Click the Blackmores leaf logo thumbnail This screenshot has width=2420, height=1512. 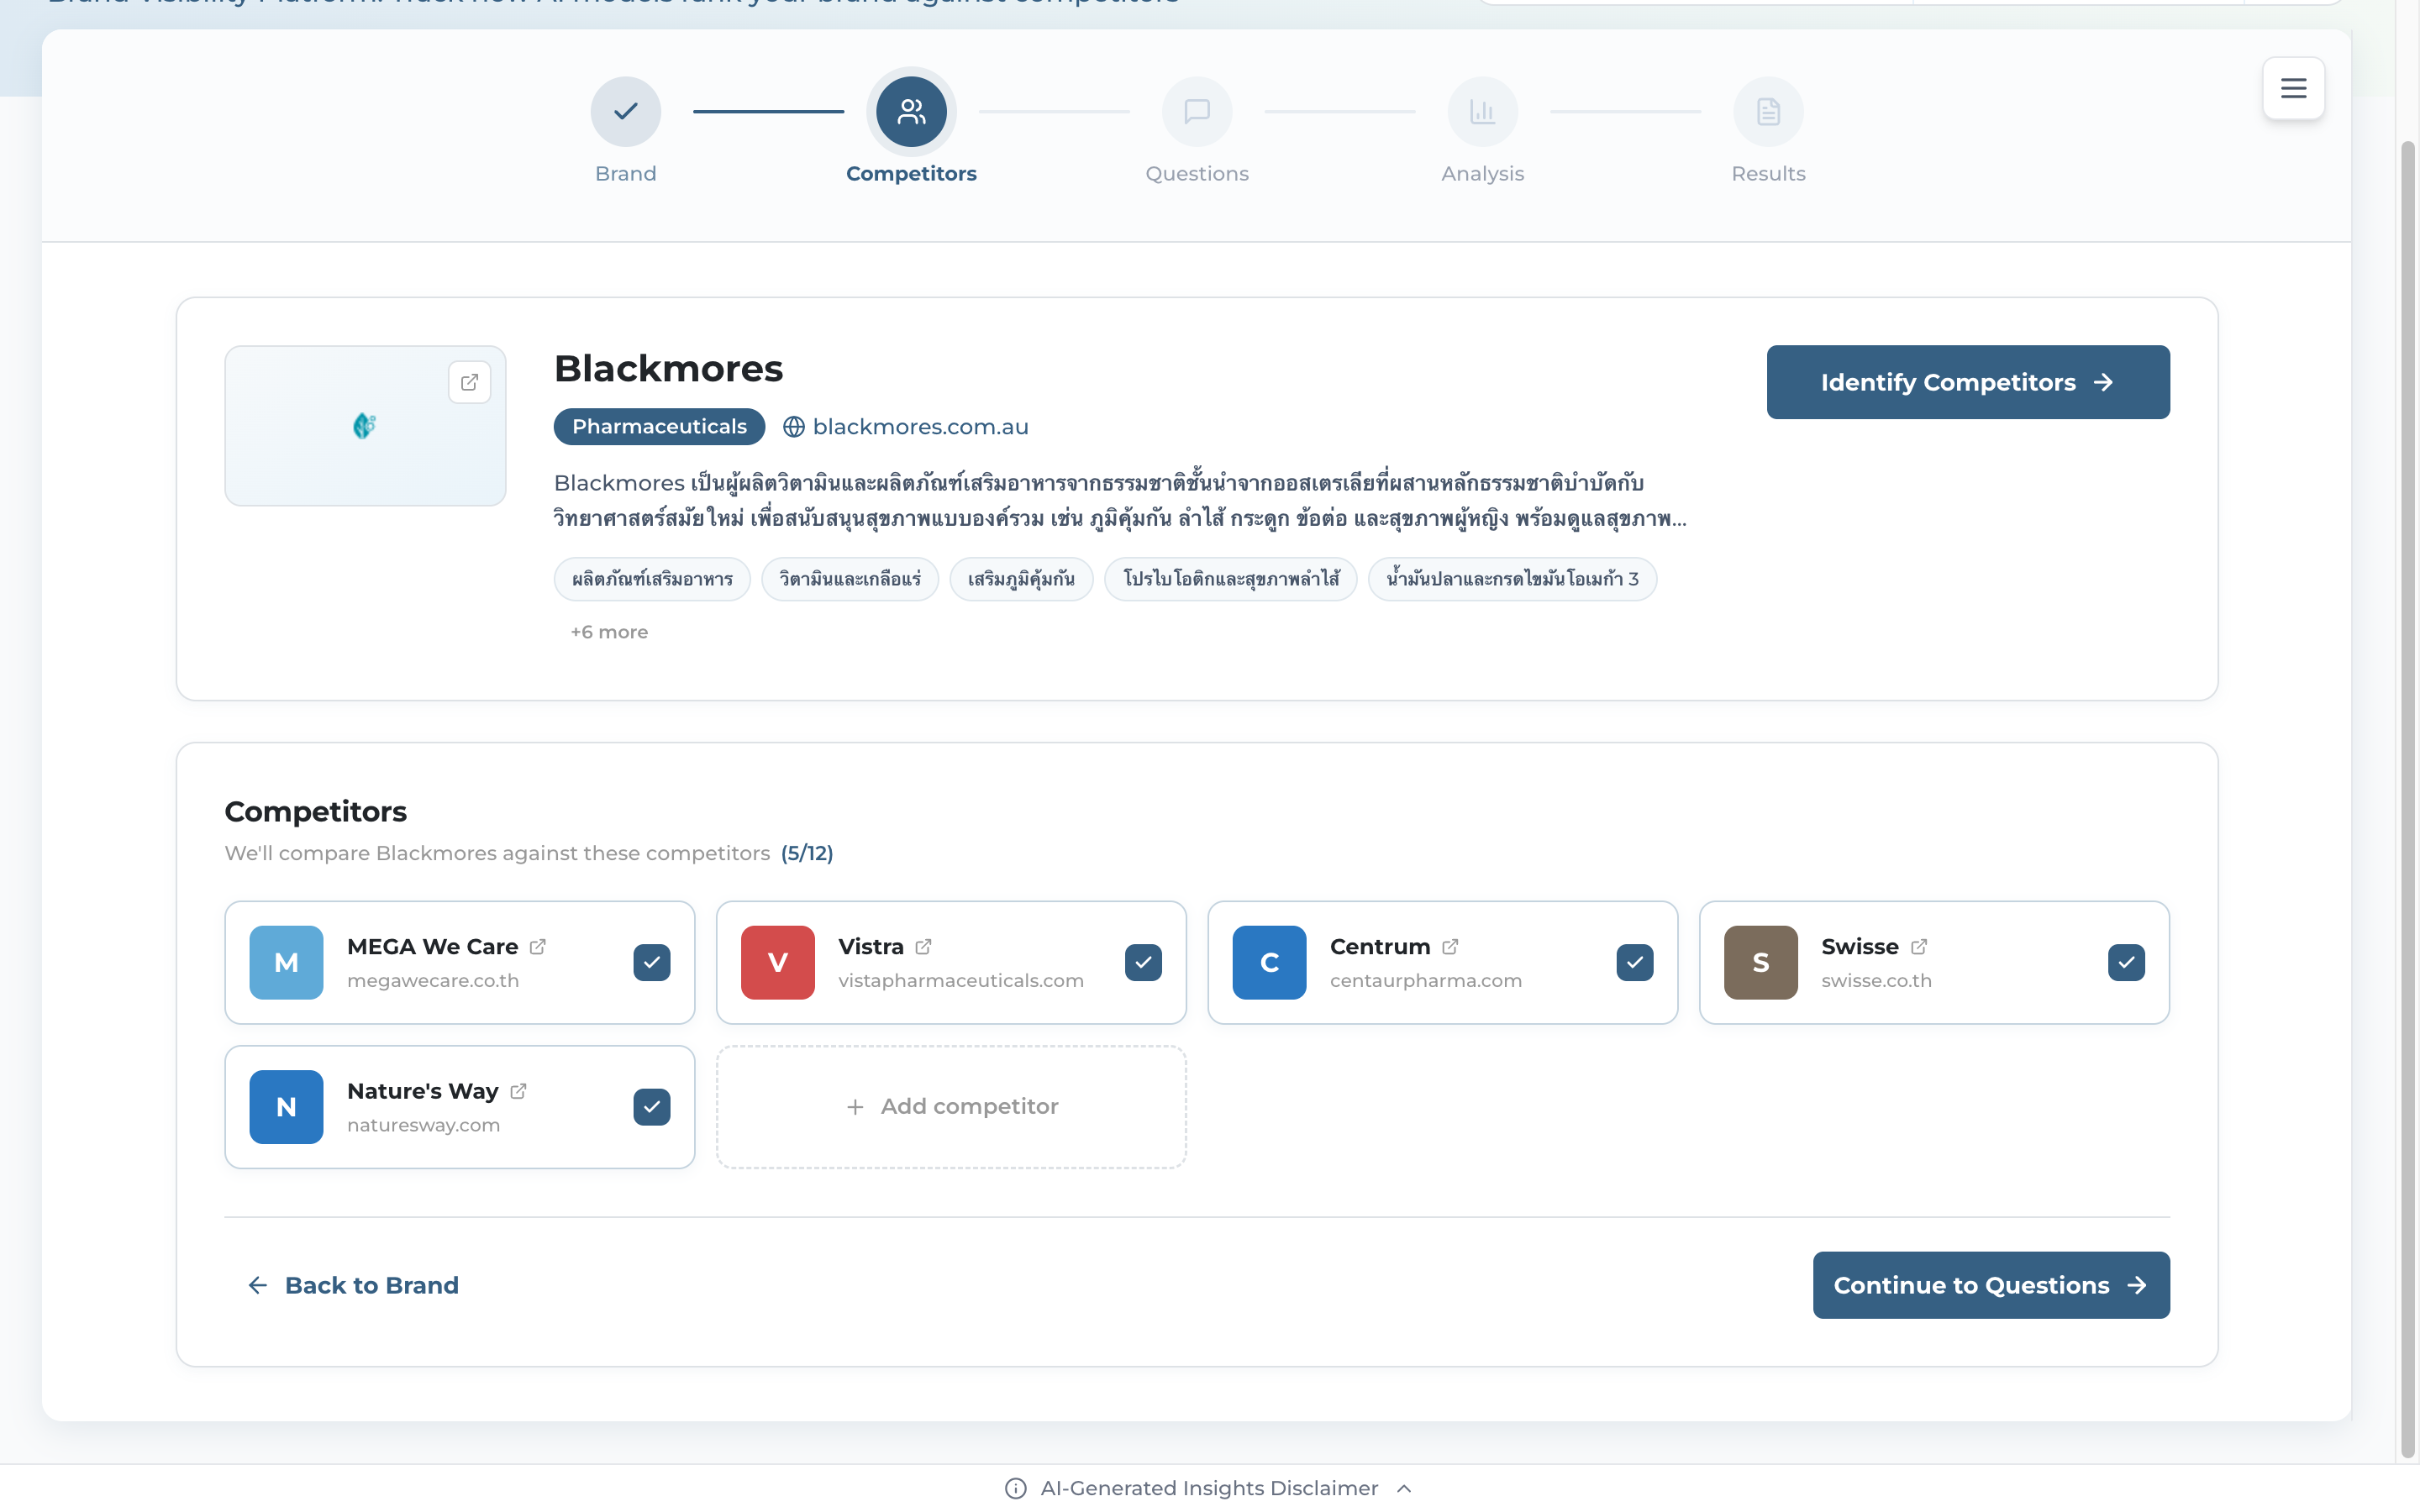(364, 426)
